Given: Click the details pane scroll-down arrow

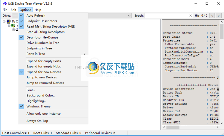Looking at the screenshot, I should pos(222,123).
